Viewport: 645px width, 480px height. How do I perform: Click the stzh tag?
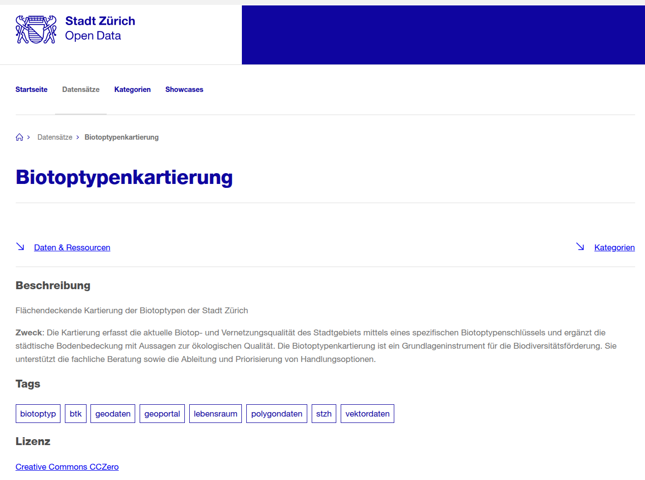click(324, 414)
